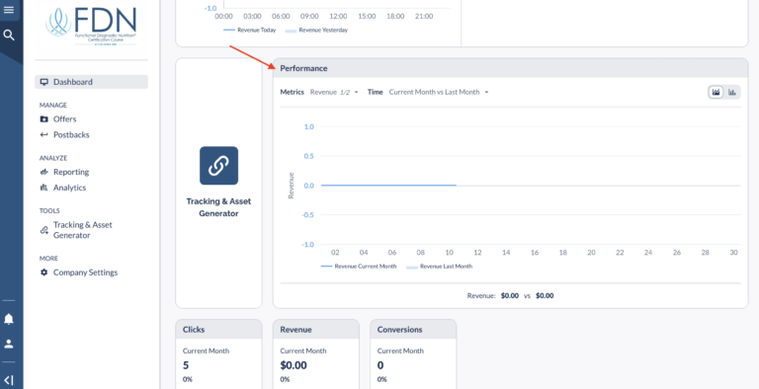Click the Conversions card header

tap(413, 330)
